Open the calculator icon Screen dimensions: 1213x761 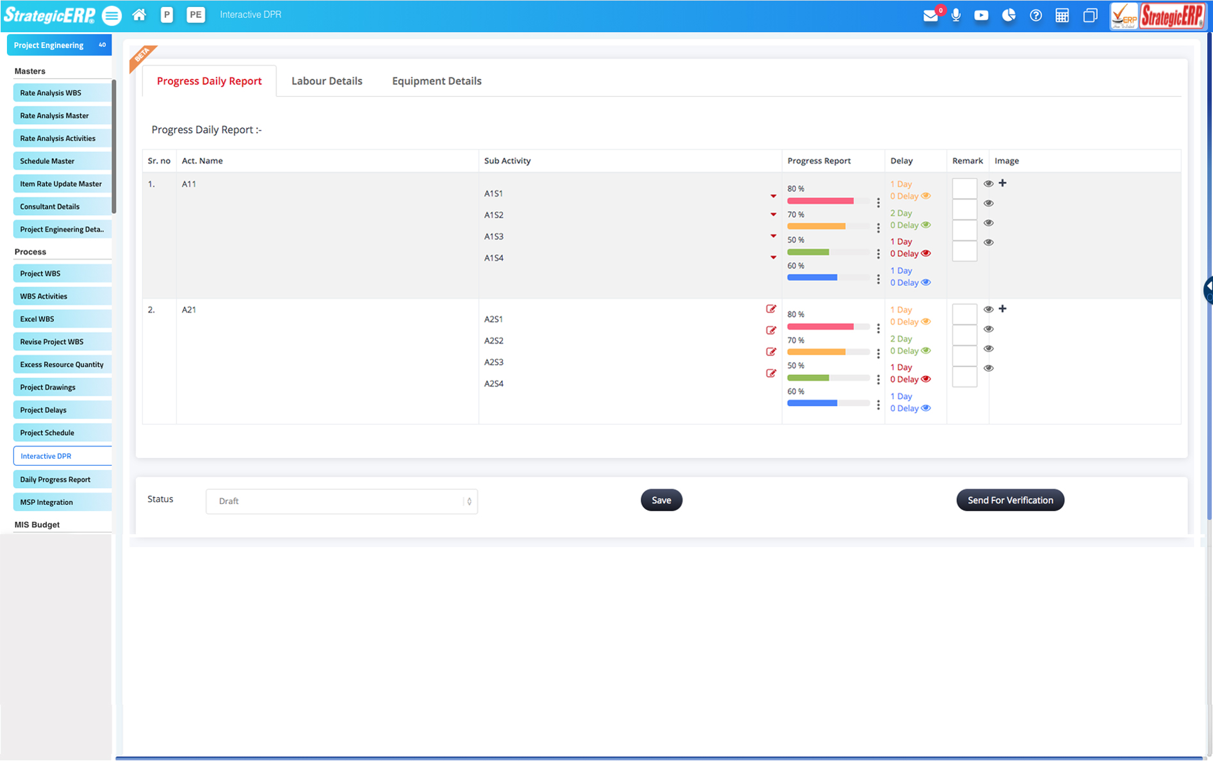(x=1062, y=15)
